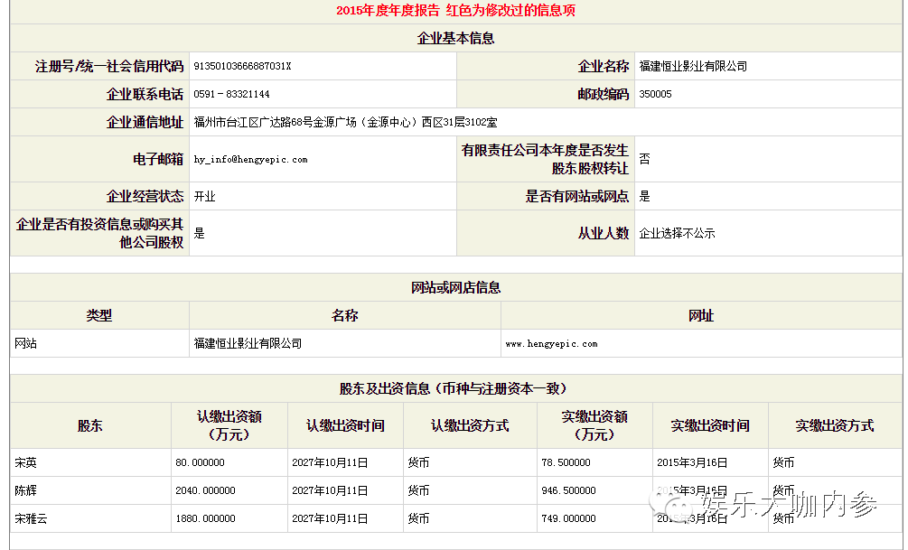Select 陈辉's 2027年10月11日 subscription date

click(330, 490)
